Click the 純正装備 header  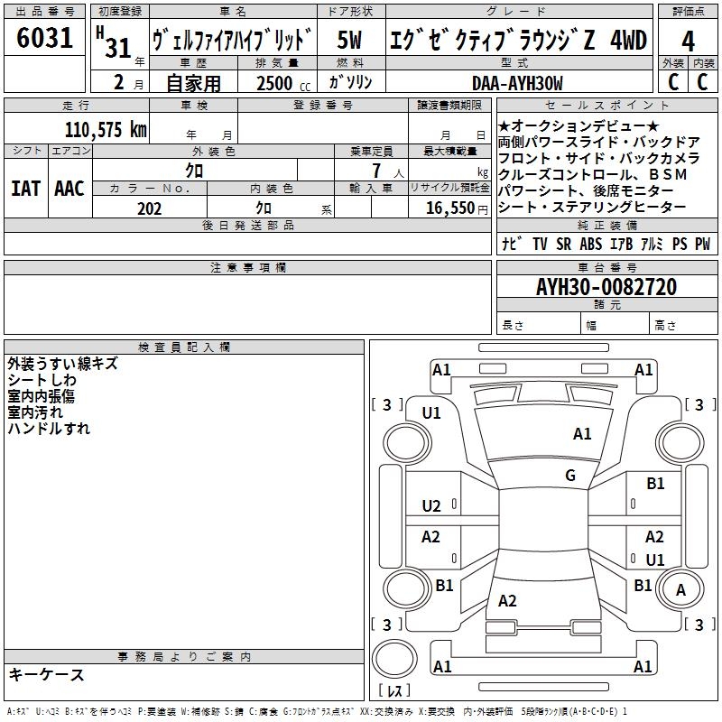point(606,225)
